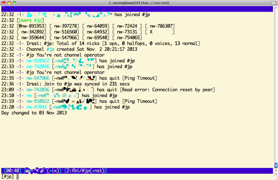The width and height of the screenshot is (278, 180).
Task: Click 'Connection reset by peer' text
Action: (182, 90)
